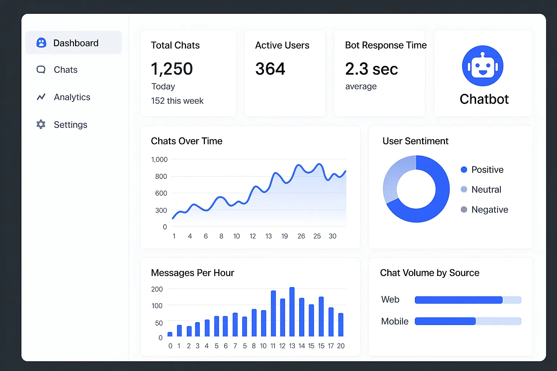Select the Bot Response Time card

click(x=379, y=73)
